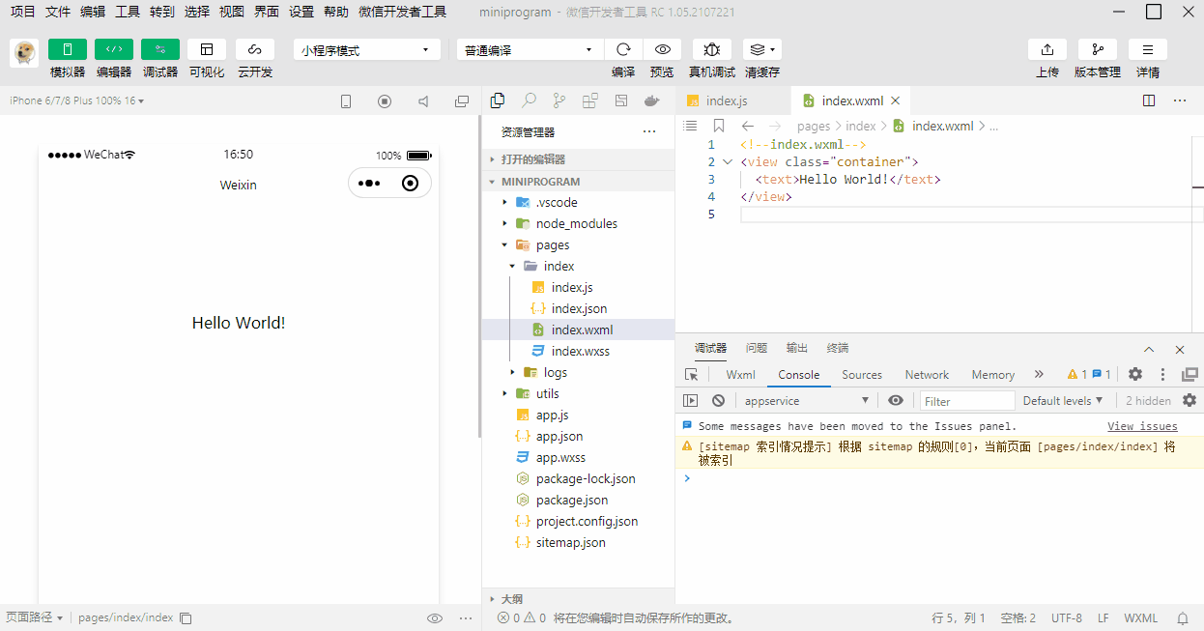Viewport: 1204px width, 631px height.
Task: Open 版本管理 version control
Action: click(x=1098, y=49)
